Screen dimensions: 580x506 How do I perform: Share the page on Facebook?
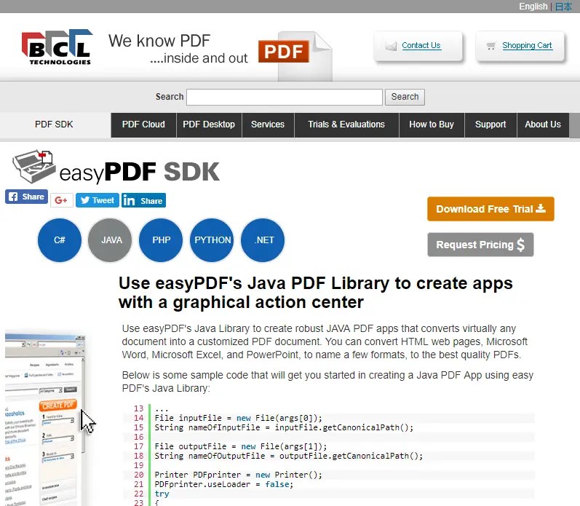(27, 197)
